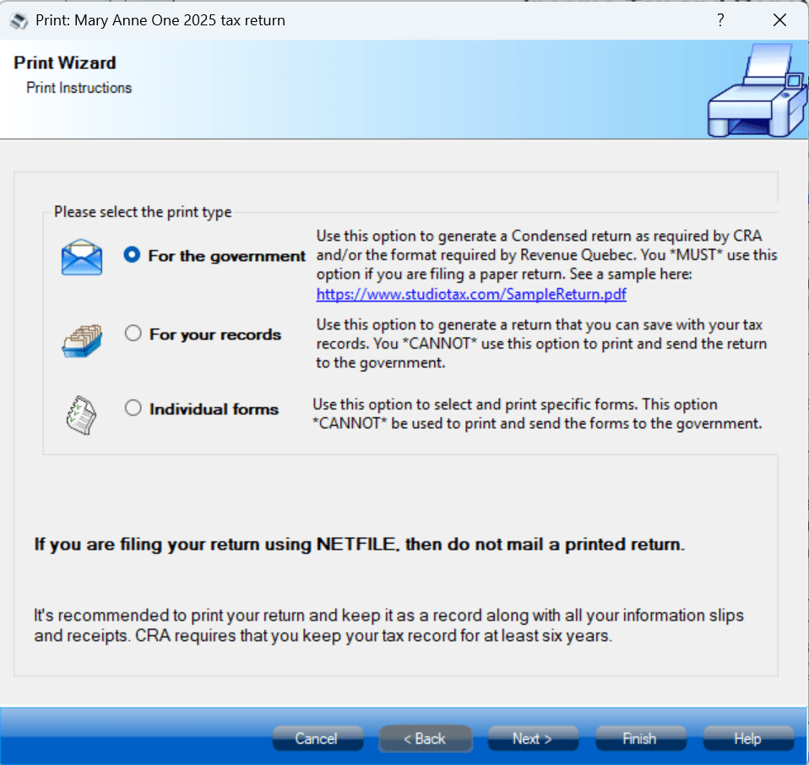Click the file box records icon

(x=82, y=340)
